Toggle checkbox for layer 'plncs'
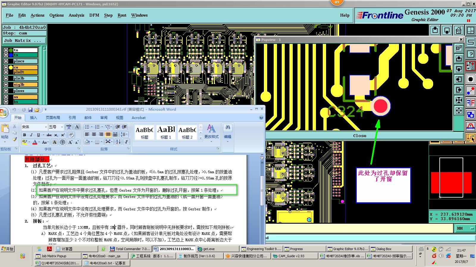The height and width of the screenshot is (267, 476). (x=6, y=61)
